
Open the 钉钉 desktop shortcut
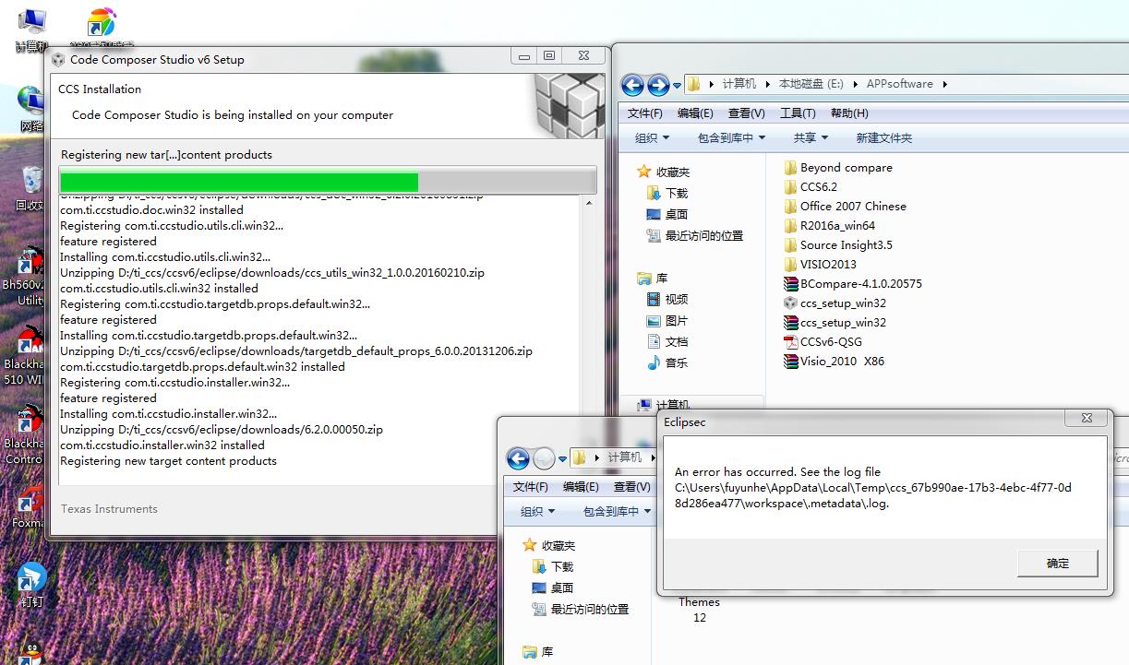pos(31,584)
